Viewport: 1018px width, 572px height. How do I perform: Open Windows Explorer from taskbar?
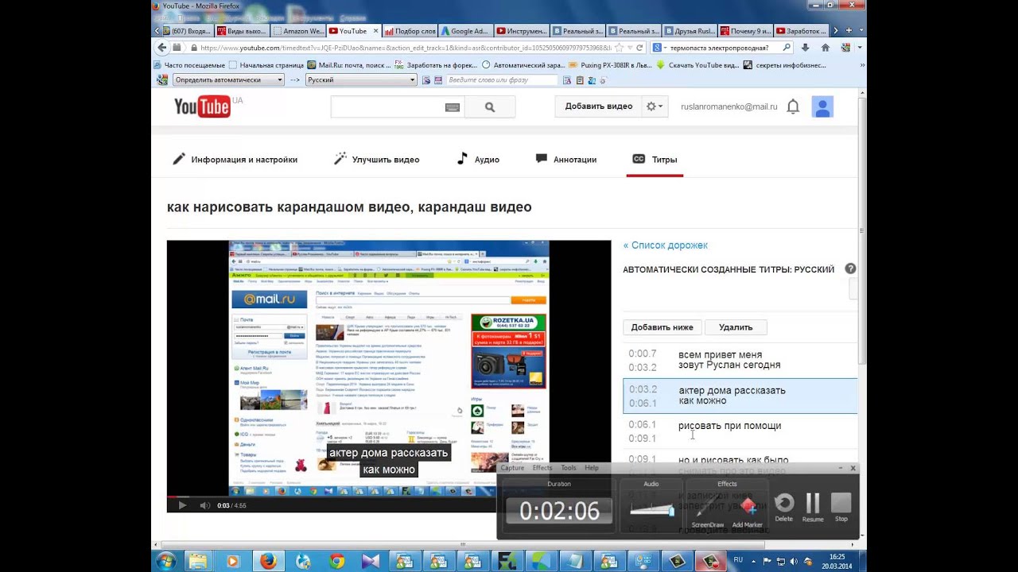[x=198, y=562]
